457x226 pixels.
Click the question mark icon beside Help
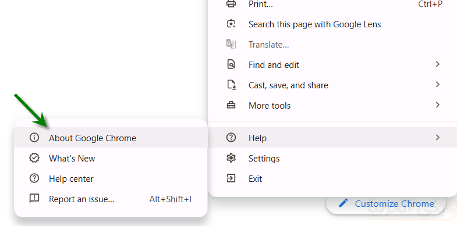pos(231,138)
